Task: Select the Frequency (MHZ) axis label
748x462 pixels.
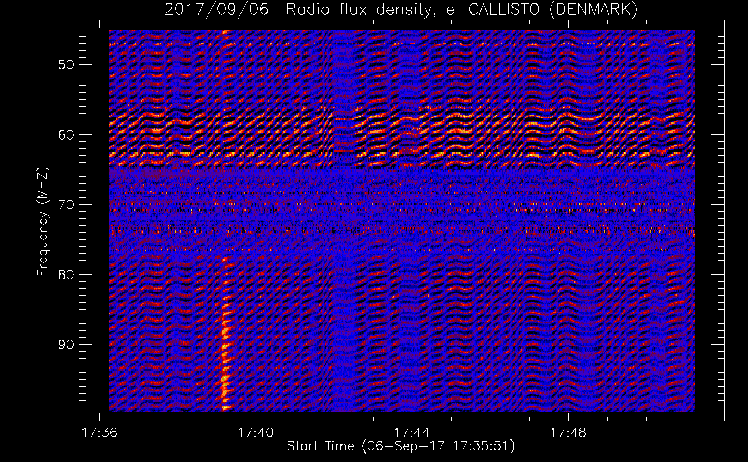Action: (43, 222)
